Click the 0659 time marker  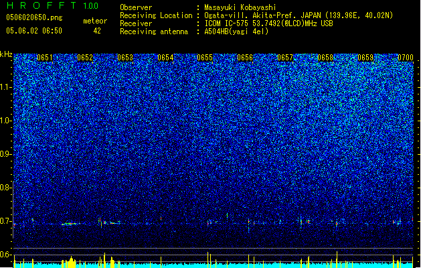click(x=365, y=58)
